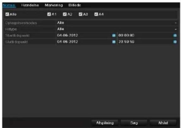Uncheck camera A1 checkbox

coord(49,14)
